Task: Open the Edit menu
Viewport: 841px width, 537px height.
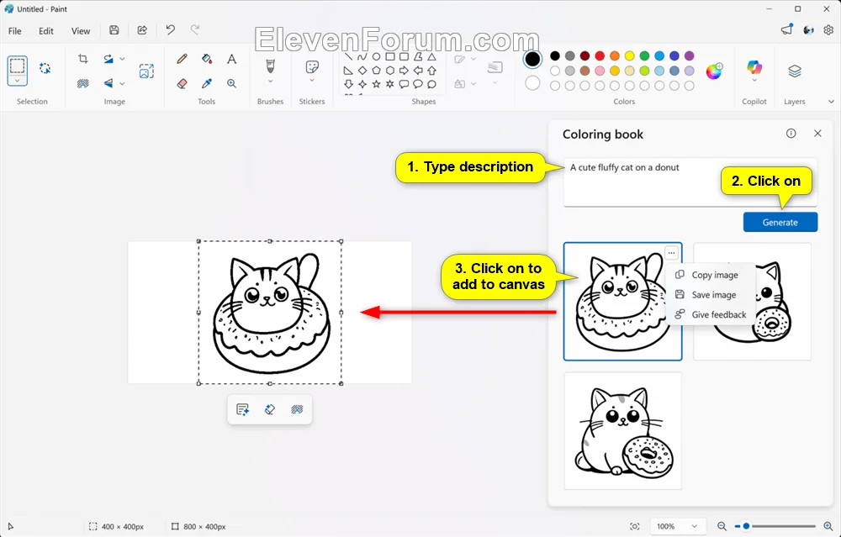Action: 46,31
